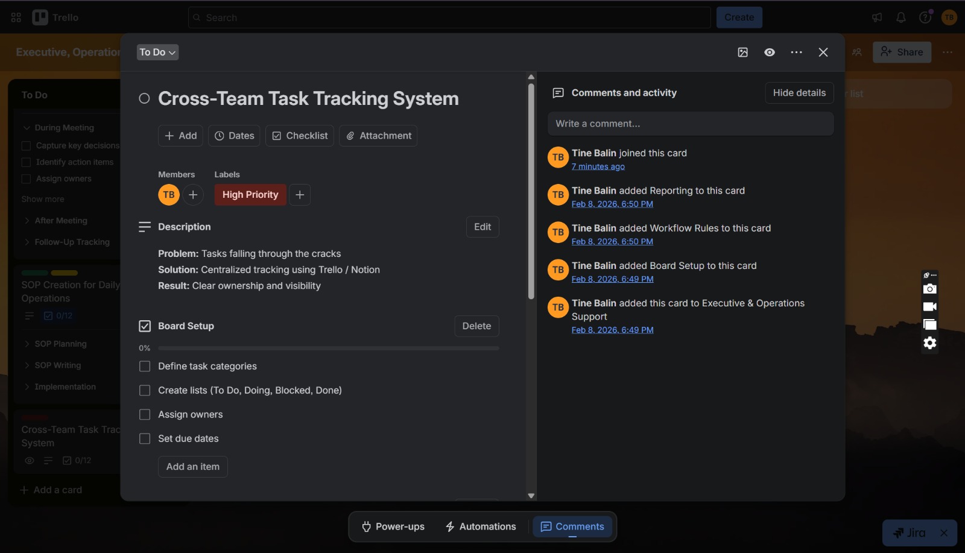Open the card actions ellipsis menu
Screen dimensions: 965x553
tap(797, 52)
